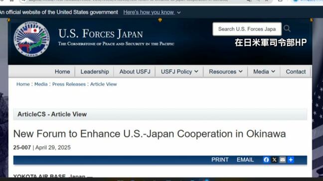The width and height of the screenshot is (323, 181).
Task: Open the Leadership page
Action: pos(95,72)
